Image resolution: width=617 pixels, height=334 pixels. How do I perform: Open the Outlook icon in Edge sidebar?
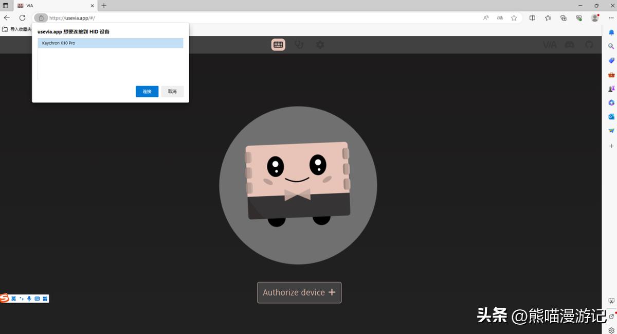pyautogui.click(x=611, y=116)
